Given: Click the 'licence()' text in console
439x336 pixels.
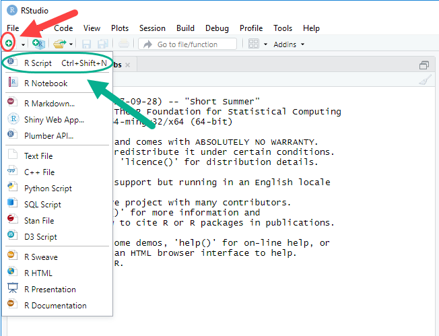Looking at the screenshot, I should [149, 162].
